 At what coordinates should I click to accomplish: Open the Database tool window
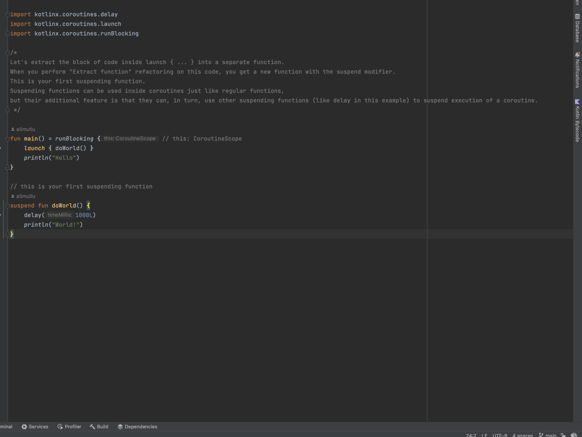[x=577, y=28]
